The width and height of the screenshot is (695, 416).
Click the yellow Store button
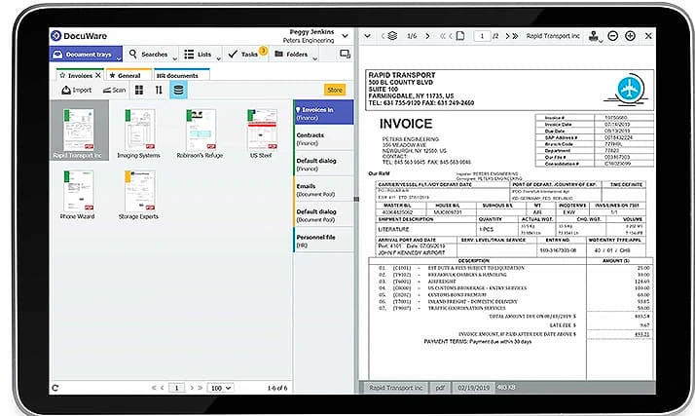(335, 90)
